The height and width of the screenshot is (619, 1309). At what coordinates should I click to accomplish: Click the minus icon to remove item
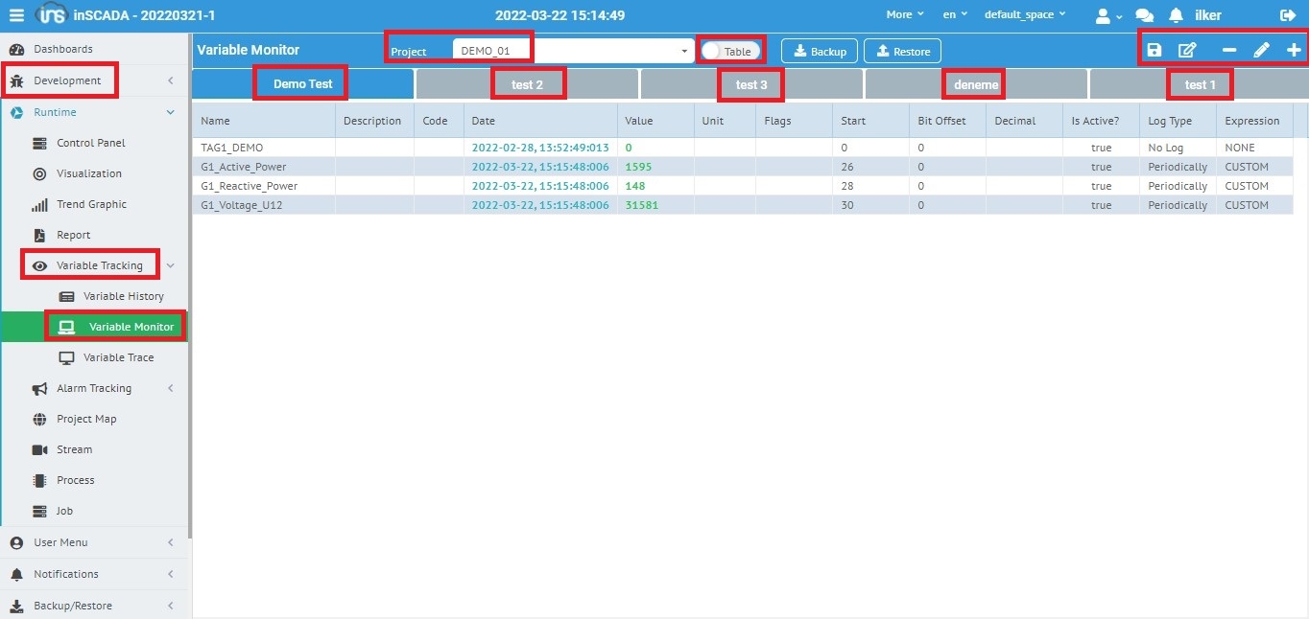pyautogui.click(x=1228, y=51)
